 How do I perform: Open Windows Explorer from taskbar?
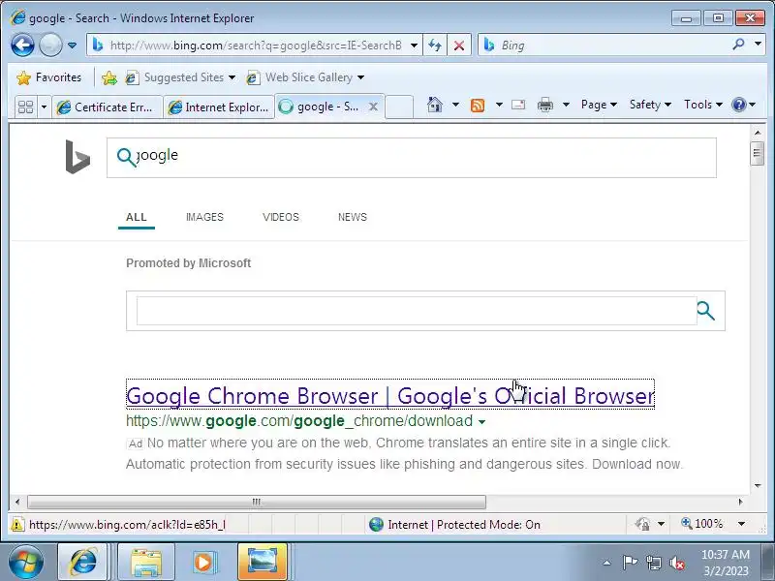pyautogui.click(x=146, y=563)
